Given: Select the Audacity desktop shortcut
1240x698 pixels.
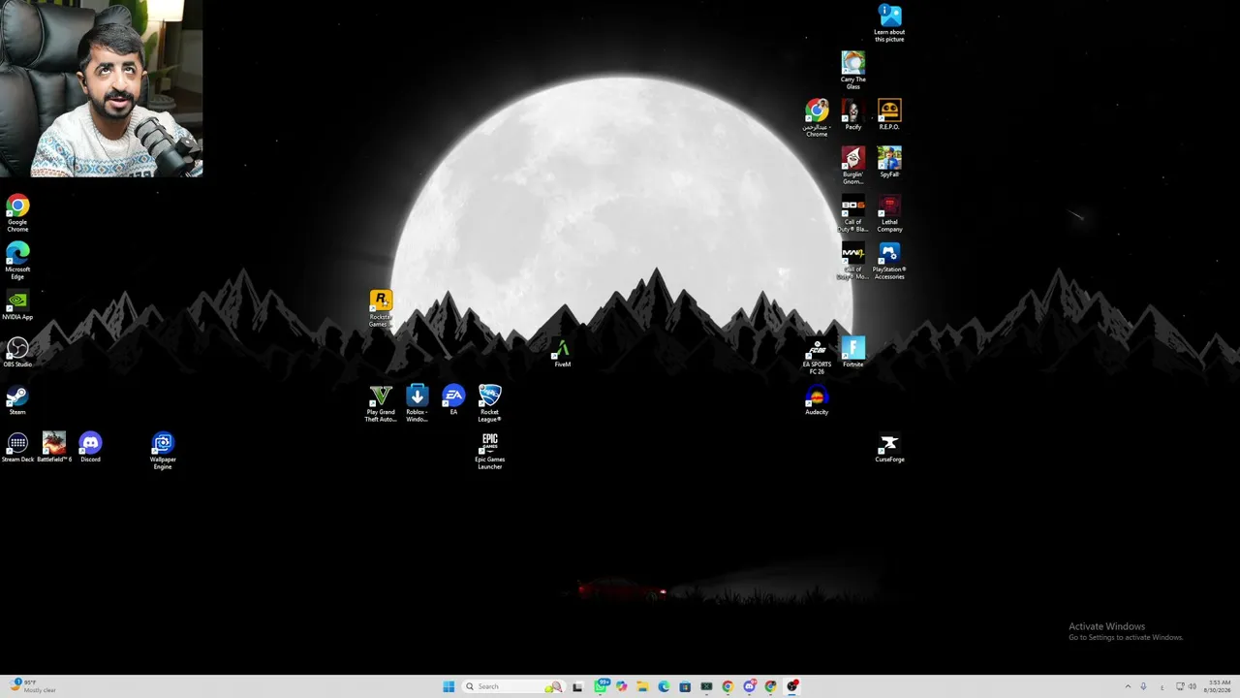Looking at the screenshot, I should tap(817, 399).
